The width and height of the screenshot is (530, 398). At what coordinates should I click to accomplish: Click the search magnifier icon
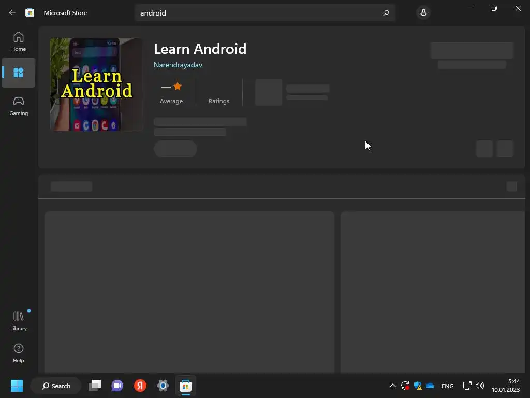point(386,13)
